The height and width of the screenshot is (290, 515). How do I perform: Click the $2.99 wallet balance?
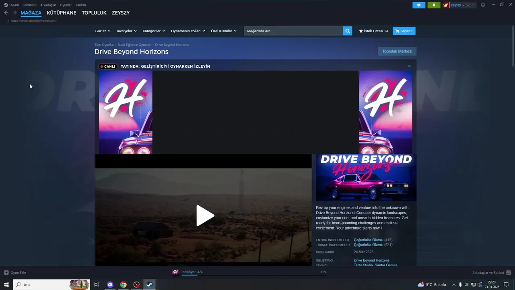pos(470,5)
